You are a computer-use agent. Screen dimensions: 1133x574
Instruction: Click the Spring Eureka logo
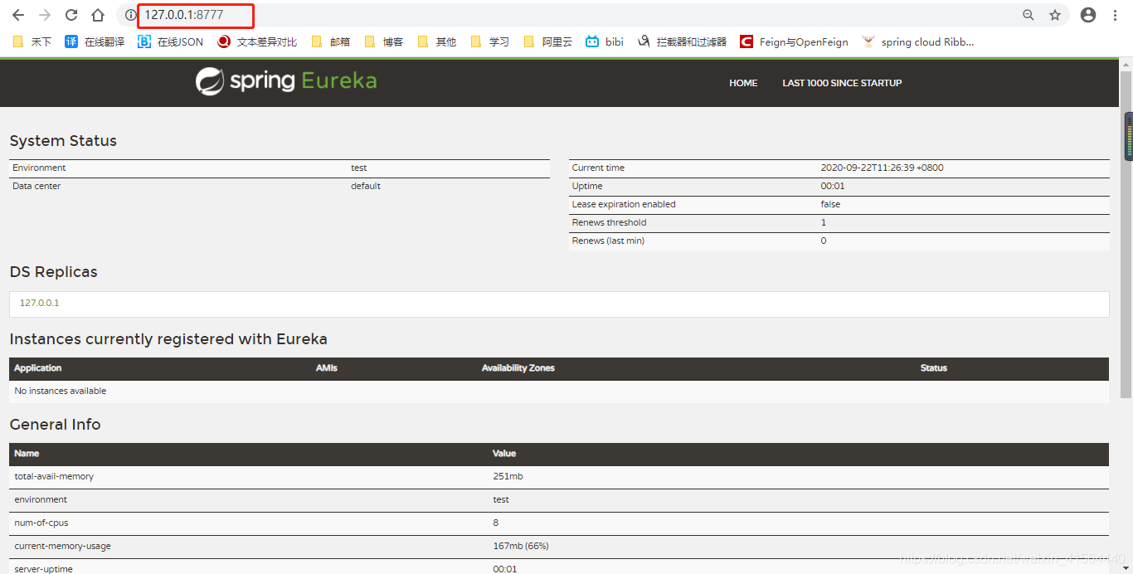pyautogui.click(x=286, y=82)
